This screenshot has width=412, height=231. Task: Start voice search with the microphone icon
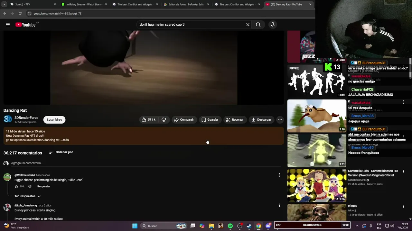(x=273, y=25)
